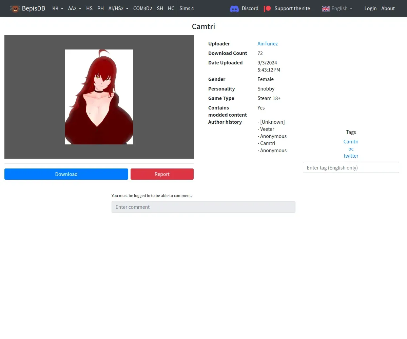Open the AI/HS2 dropdown menu
Image resolution: width=407 pixels, height=339 pixels.
(x=118, y=8)
